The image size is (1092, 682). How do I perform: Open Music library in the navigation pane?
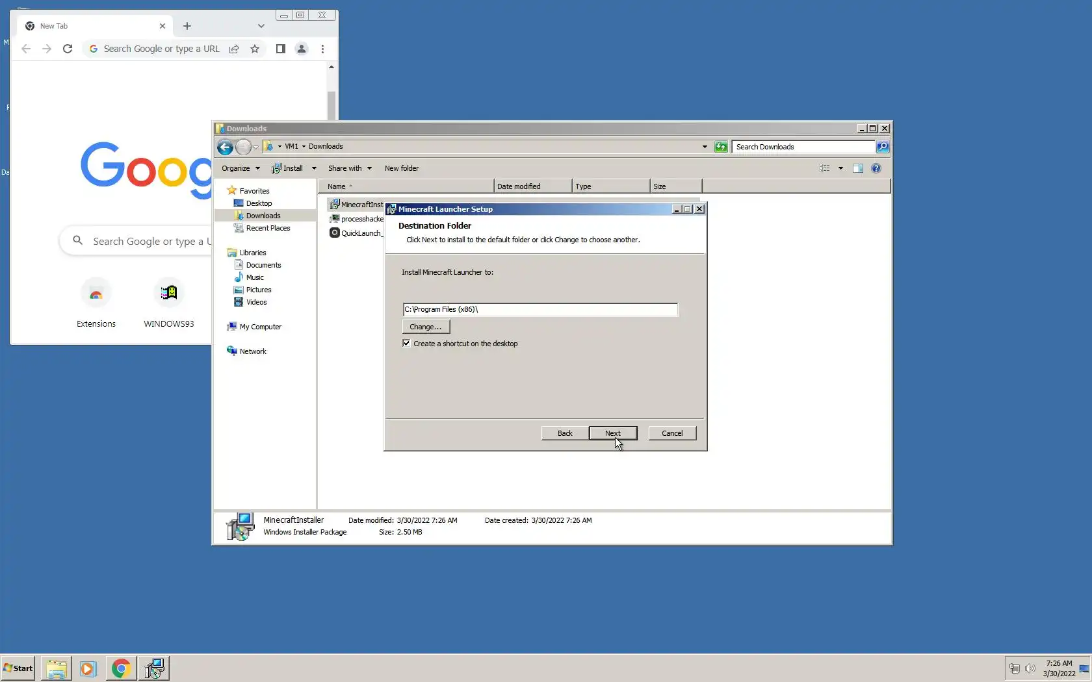[x=255, y=277]
